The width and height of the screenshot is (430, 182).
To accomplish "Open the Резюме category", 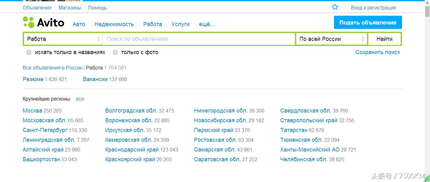I will (x=33, y=79).
